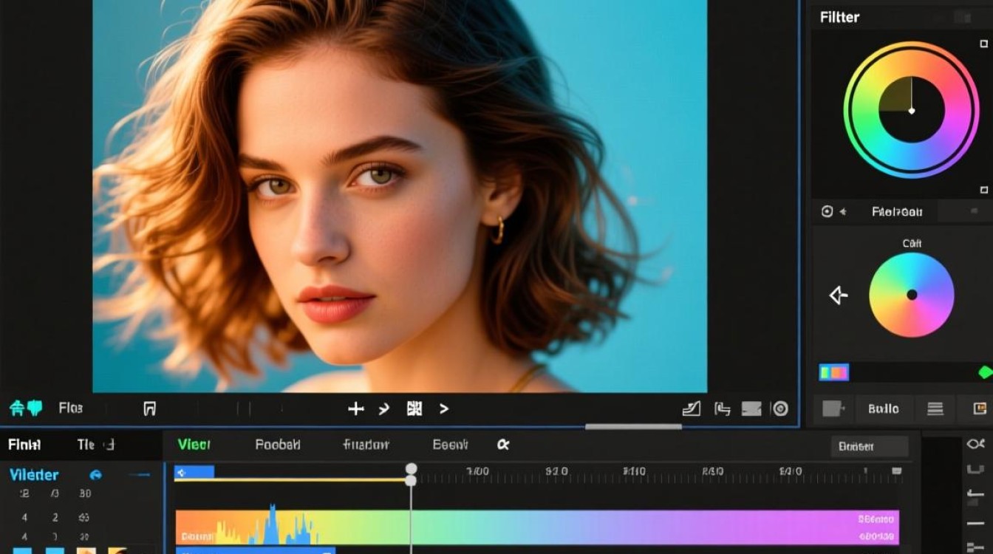Expand the chevron right of the grid icon
This screenshot has width=993, height=554.
[443, 408]
